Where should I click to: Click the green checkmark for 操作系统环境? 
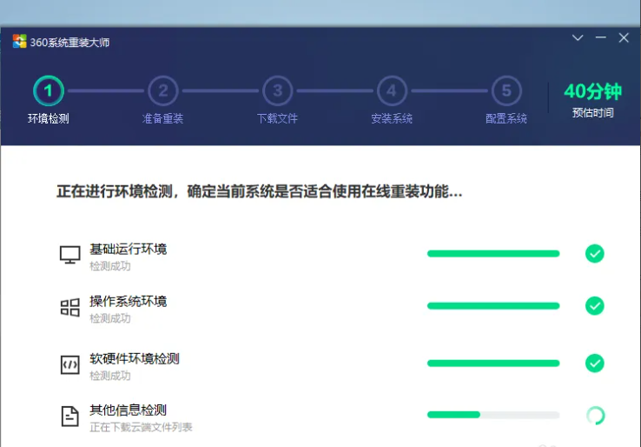(594, 306)
